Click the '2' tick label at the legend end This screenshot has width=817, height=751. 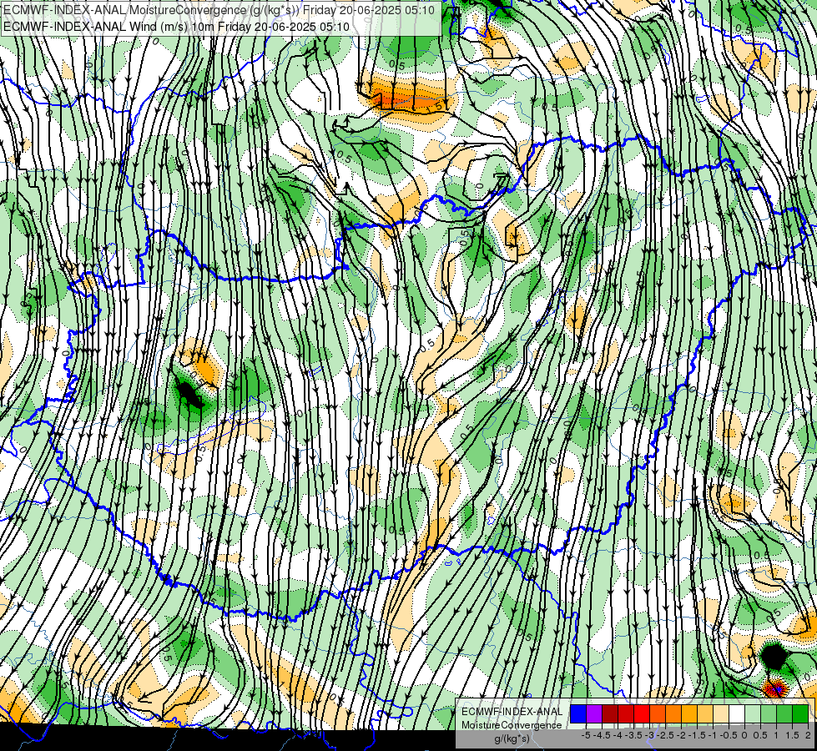[x=808, y=735]
